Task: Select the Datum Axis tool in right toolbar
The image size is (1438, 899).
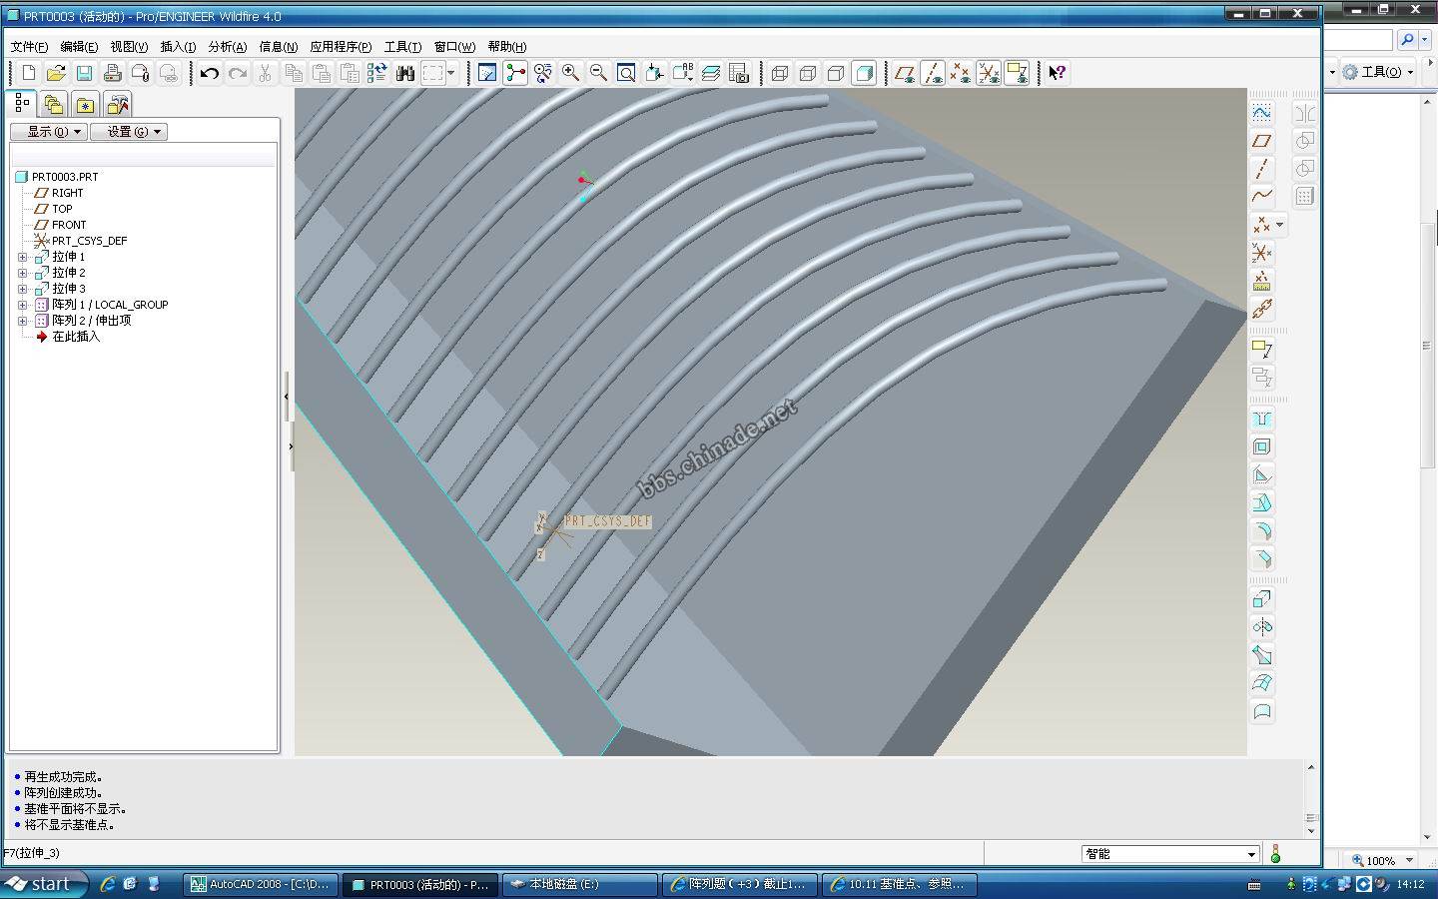Action: [x=1262, y=169]
